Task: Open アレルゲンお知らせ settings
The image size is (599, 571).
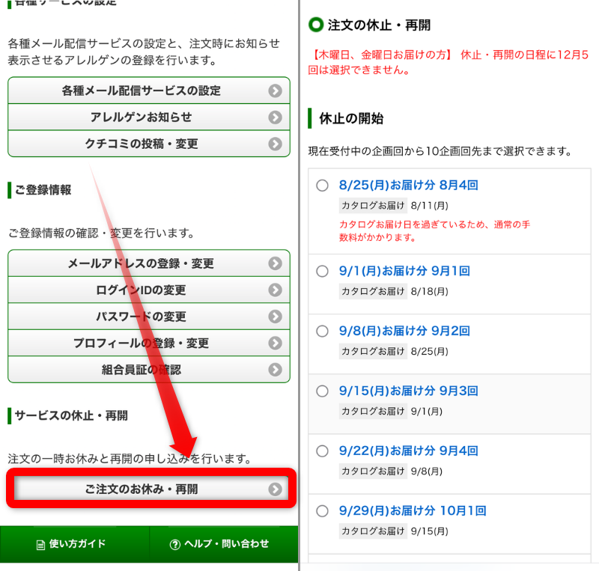Action: point(148,117)
